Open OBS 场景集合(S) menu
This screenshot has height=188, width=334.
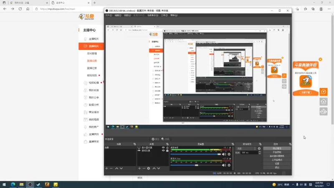(x=153, y=15)
